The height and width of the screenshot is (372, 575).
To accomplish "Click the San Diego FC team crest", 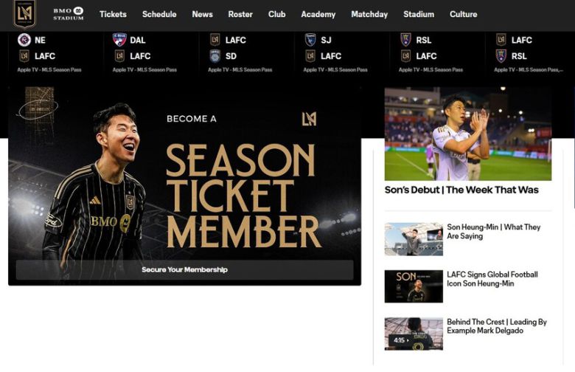I will (215, 56).
